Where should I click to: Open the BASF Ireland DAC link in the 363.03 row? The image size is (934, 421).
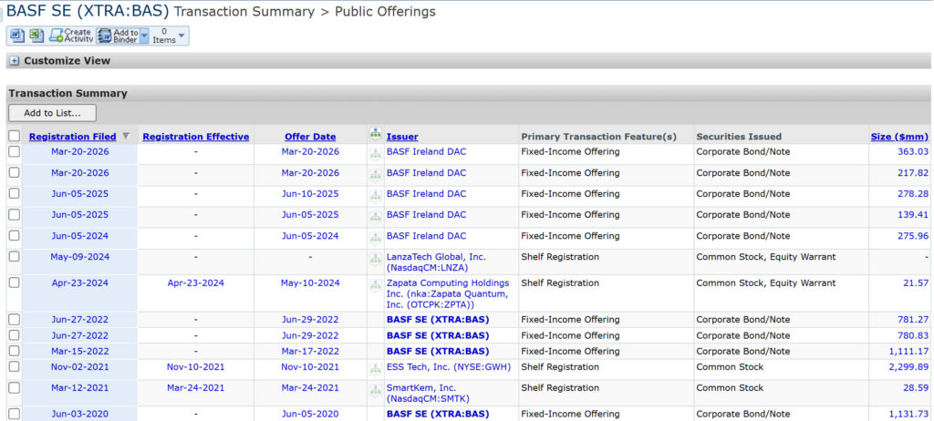tap(427, 152)
